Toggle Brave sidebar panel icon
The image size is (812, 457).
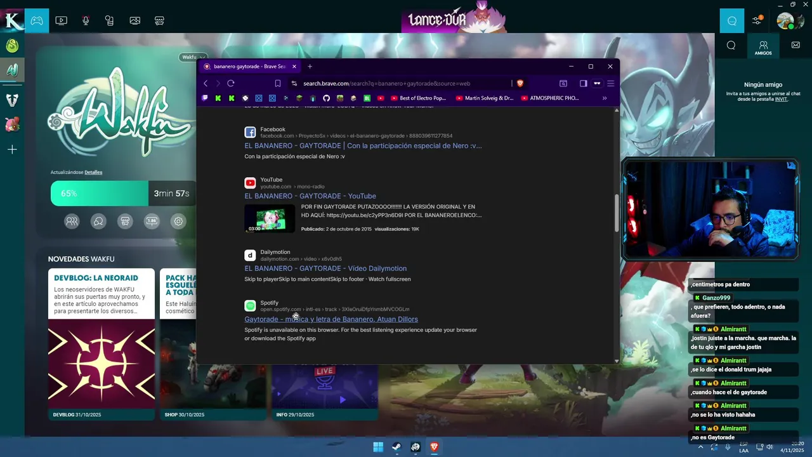tap(583, 83)
